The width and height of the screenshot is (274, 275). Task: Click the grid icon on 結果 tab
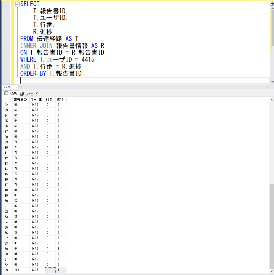coord(6,93)
